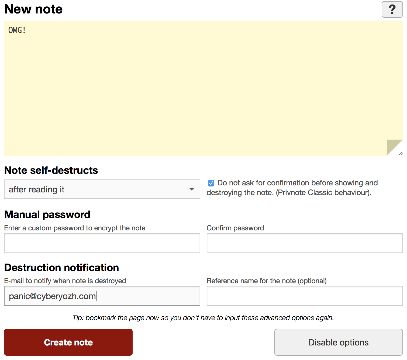Click the bookmark tip text
Image resolution: width=407 pixels, height=360 pixels.
[x=203, y=318]
